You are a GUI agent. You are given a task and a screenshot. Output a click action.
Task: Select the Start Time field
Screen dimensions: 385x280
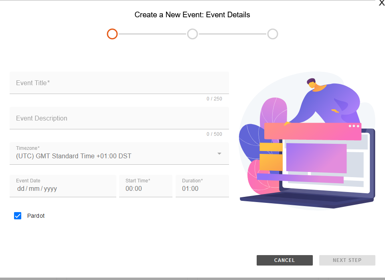point(146,186)
